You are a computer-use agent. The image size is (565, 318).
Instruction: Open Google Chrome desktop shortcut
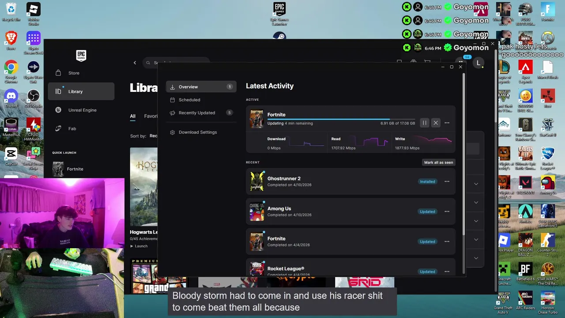pyautogui.click(x=11, y=72)
